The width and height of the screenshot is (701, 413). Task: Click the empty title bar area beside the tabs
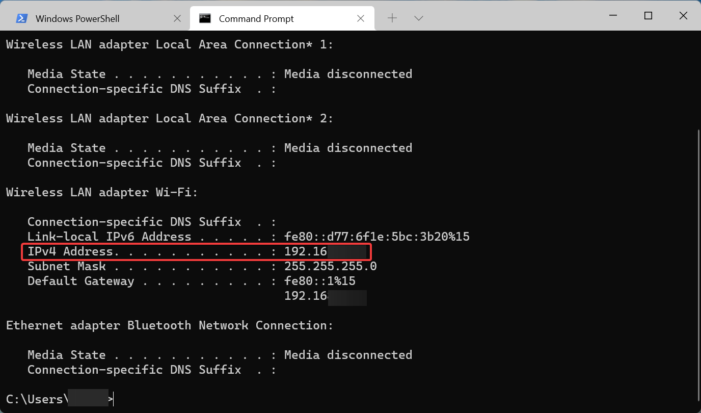coord(509,16)
